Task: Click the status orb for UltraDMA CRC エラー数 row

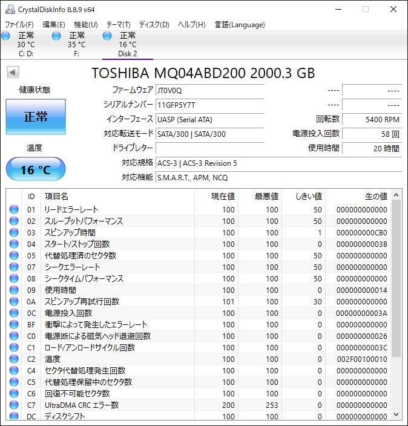Action: pos(14,405)
